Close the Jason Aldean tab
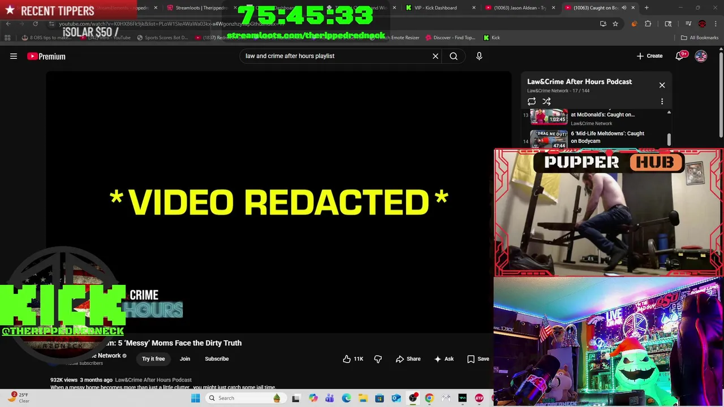 (554, 8)
